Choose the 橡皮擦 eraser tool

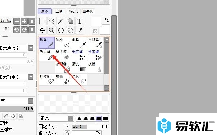click(63, 55)
